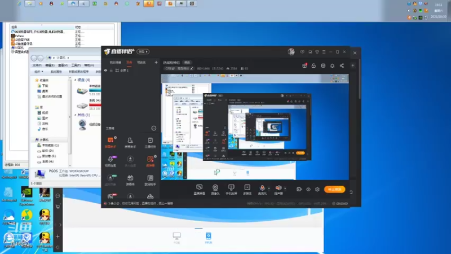Collapse the 硬盘 (4) group in Explorer
The width and height of the screenshot is (451, 254).
point(76,80)
